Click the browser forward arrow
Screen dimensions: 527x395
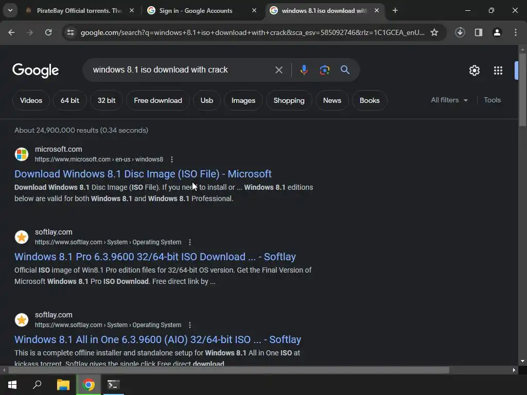(29, 32)
